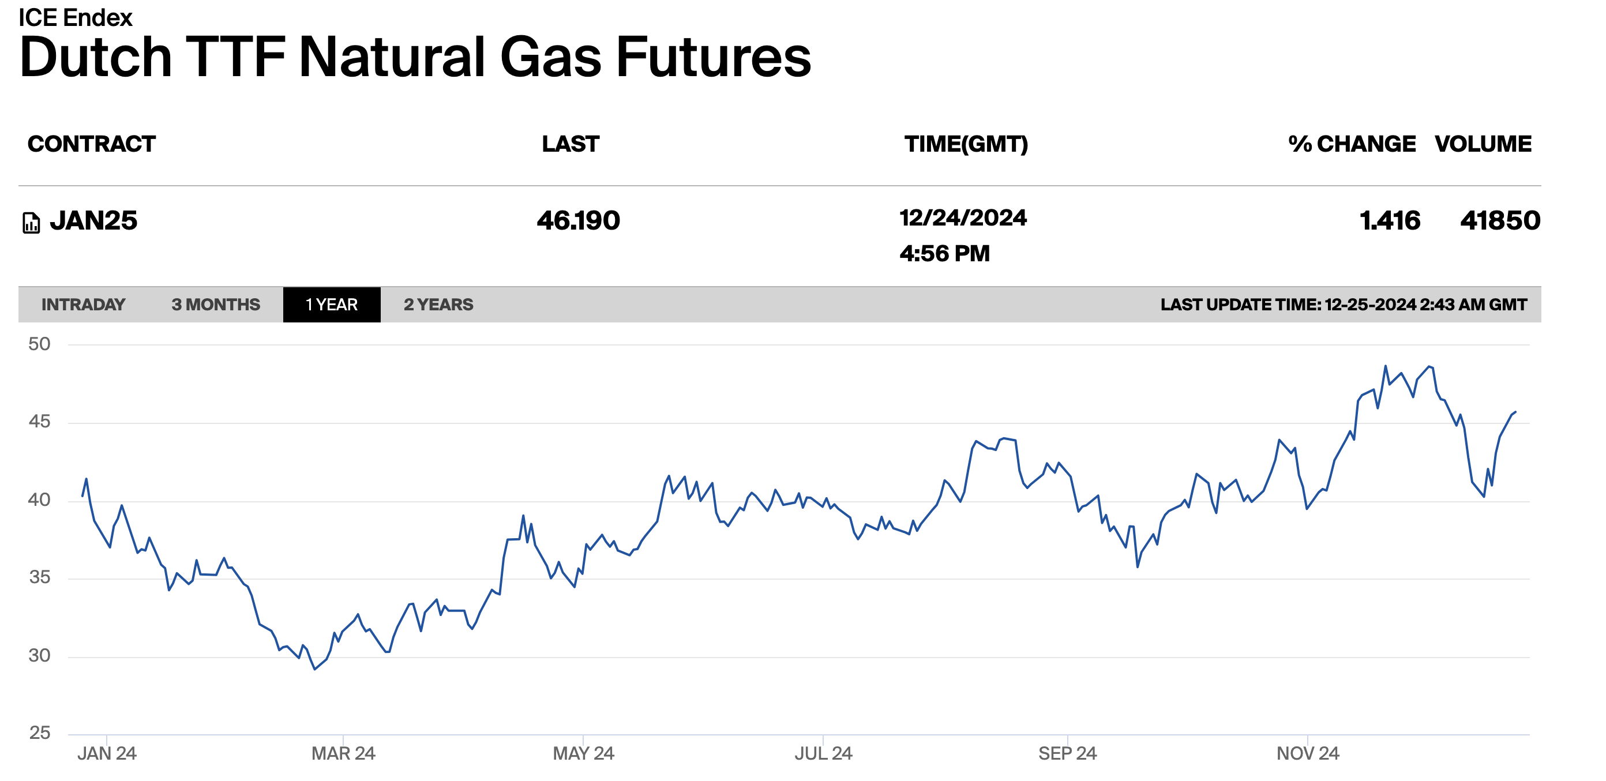Click the MAR 24 axis label

pos(343,753)
